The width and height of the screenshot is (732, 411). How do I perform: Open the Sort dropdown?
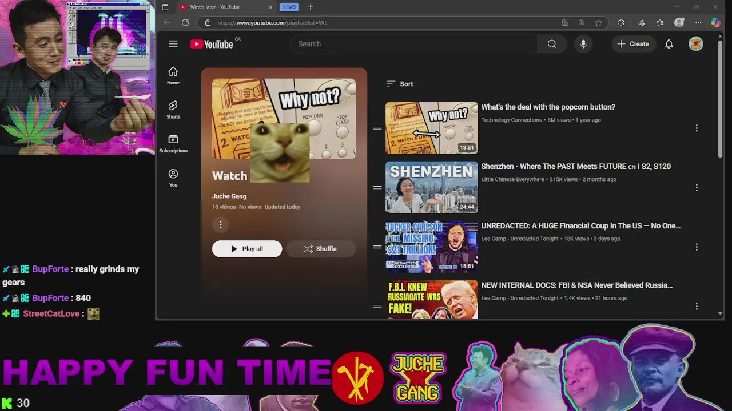click(400, 84)
